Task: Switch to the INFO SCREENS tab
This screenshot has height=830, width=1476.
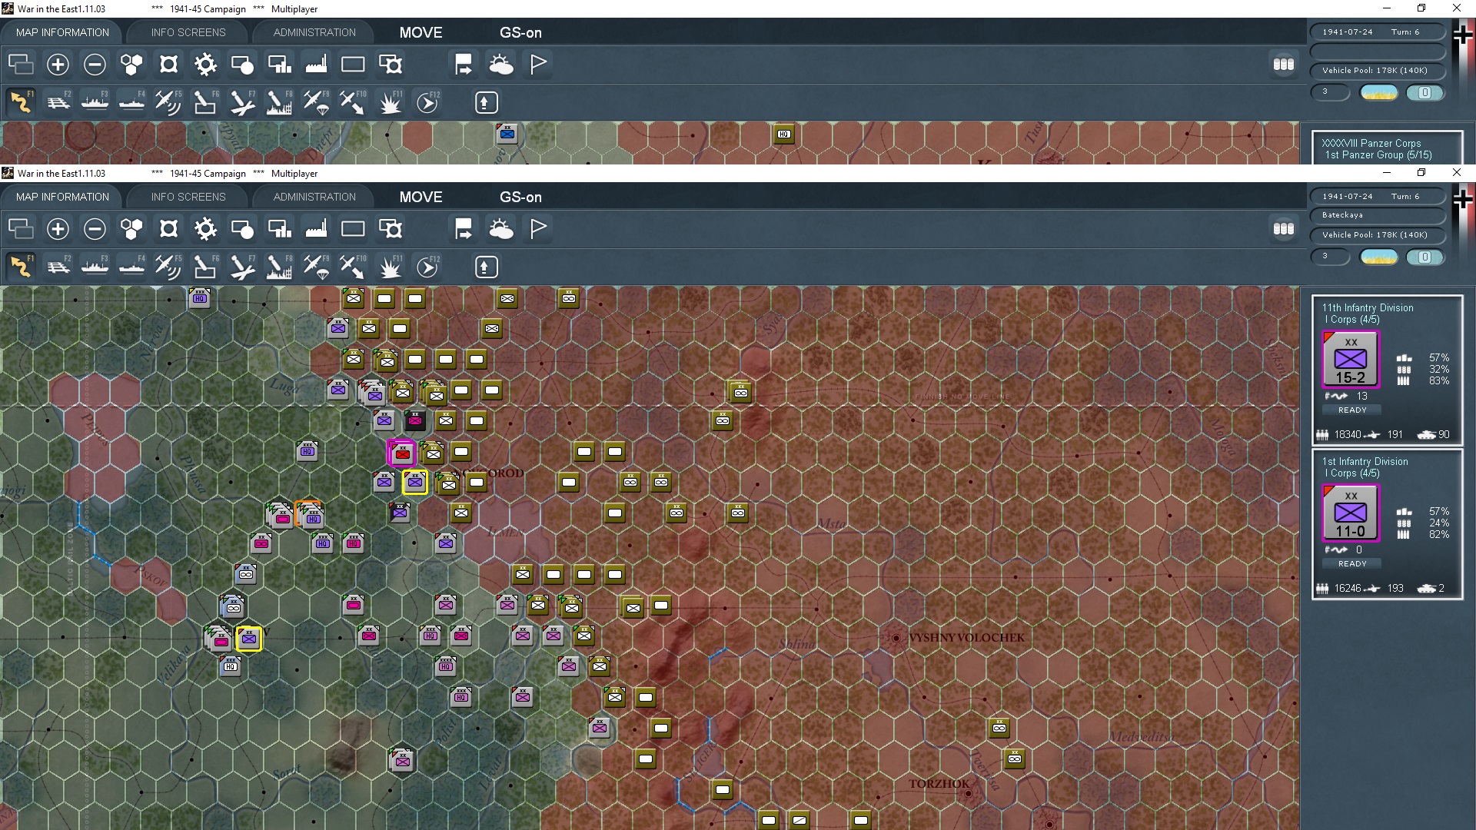Action: (x=187, y=197)
